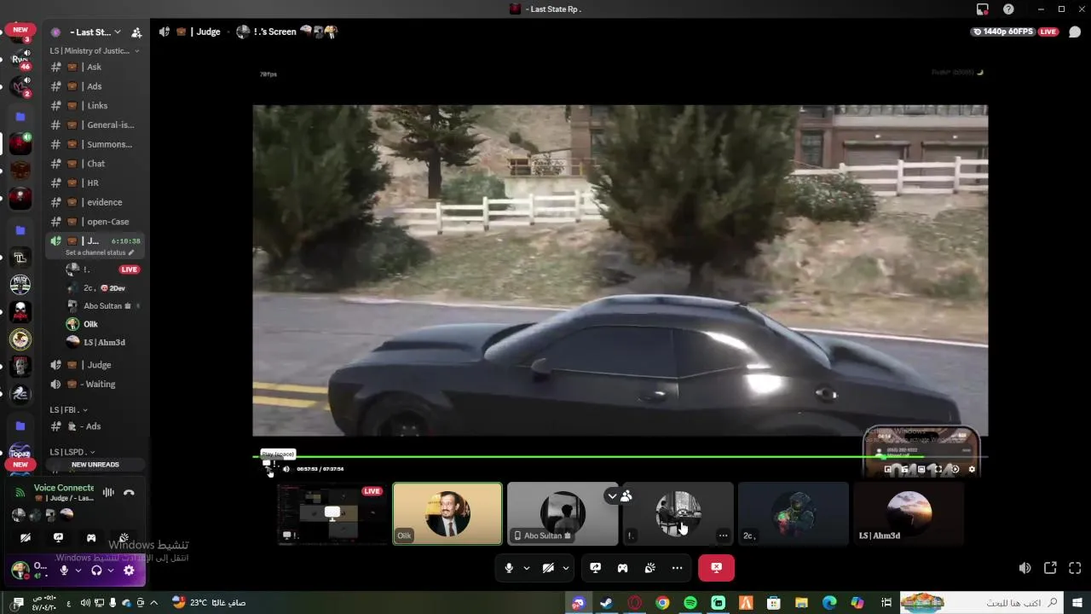Screen dimensions: 1091x614
Task: Open soundboard in call controls bar
Action: pos(649,568)
